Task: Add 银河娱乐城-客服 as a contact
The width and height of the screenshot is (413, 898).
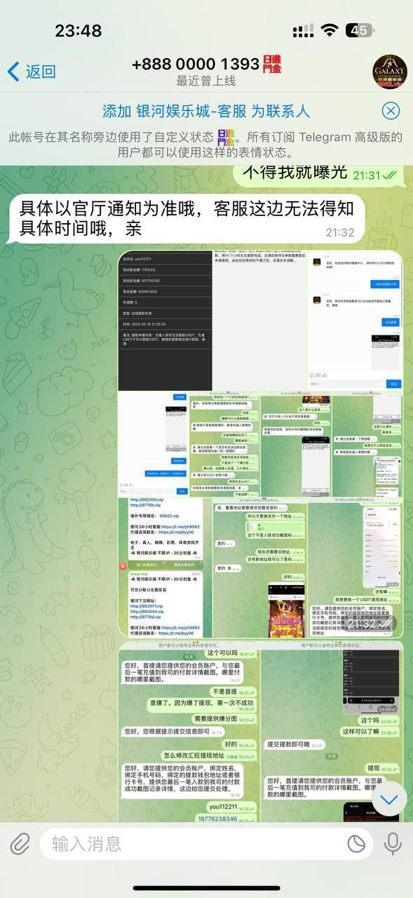Action: point(206,112)
